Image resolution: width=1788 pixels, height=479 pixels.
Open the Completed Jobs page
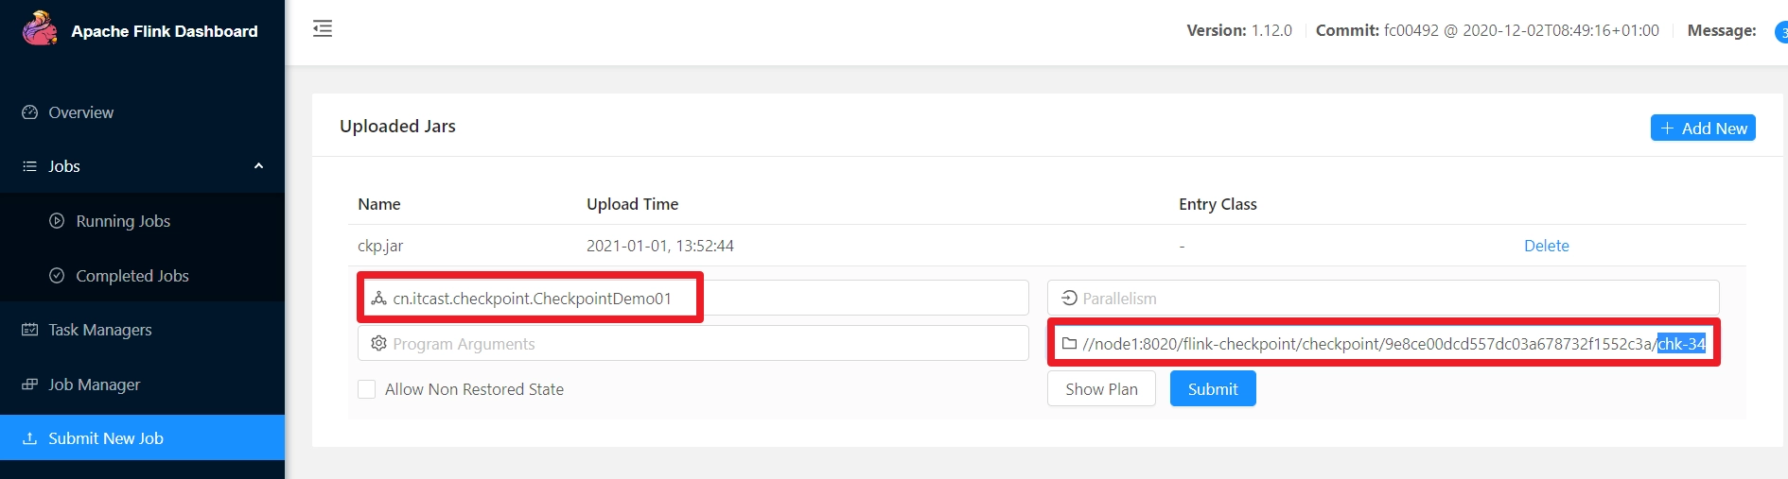point(132,276)
